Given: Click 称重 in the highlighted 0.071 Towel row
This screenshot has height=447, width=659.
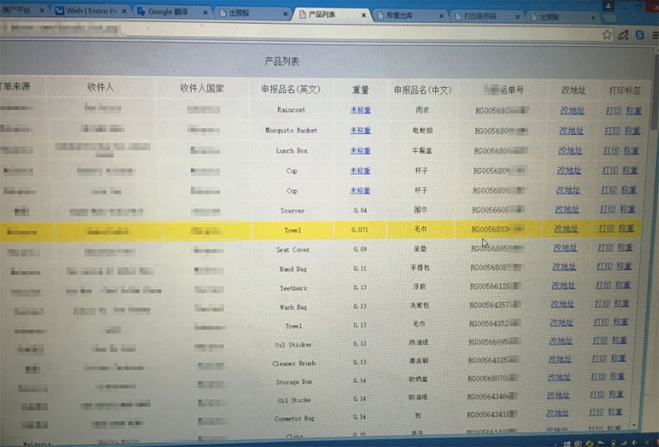Looking at the screenshot, I should pos(626,228).
